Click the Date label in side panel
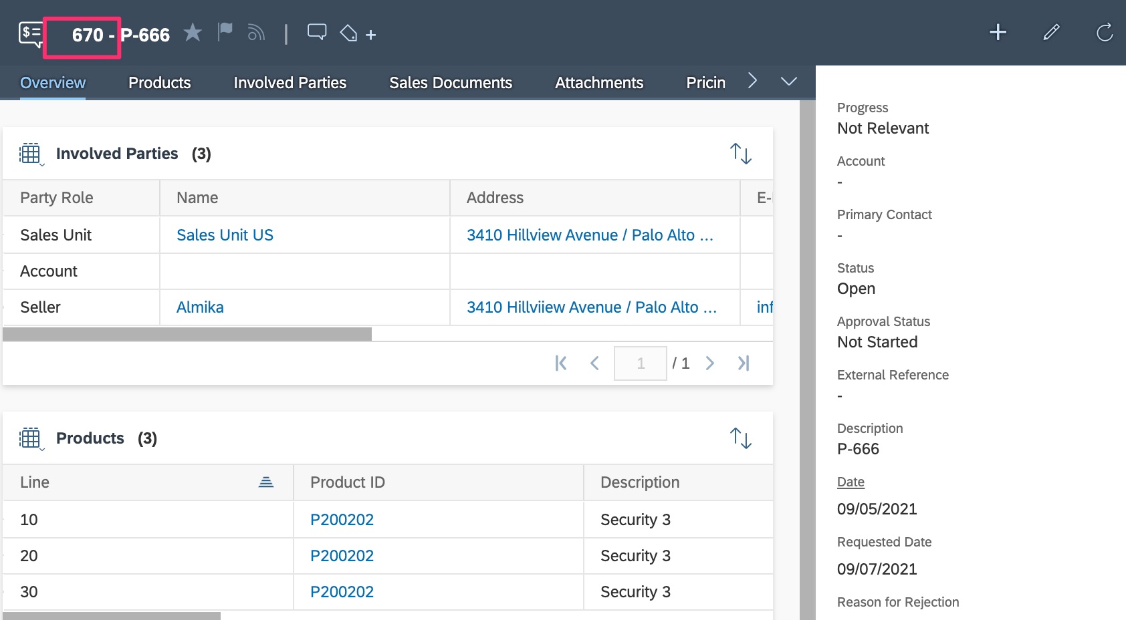Viewport: 1126px width, 620px height. pyautogui.click(x=851, y=482)
